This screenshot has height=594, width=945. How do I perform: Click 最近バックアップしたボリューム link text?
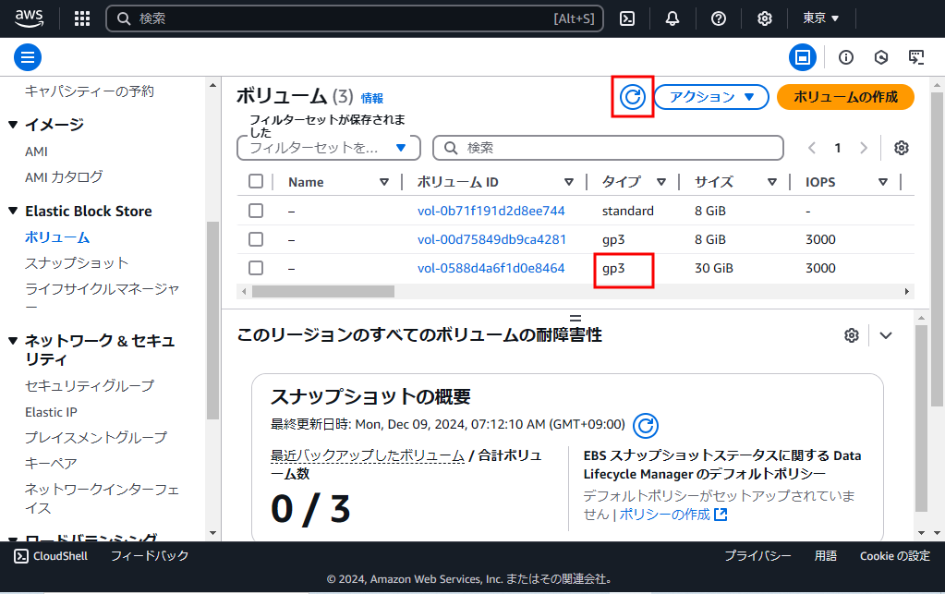[368, 456]
